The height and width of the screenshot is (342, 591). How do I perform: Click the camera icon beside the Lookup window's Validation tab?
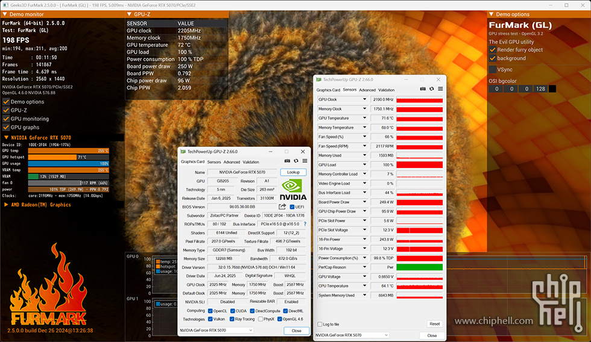[287, 161]
